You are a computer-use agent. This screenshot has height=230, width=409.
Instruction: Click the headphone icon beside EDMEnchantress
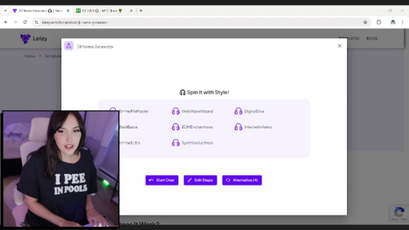[x=175, y=127]
